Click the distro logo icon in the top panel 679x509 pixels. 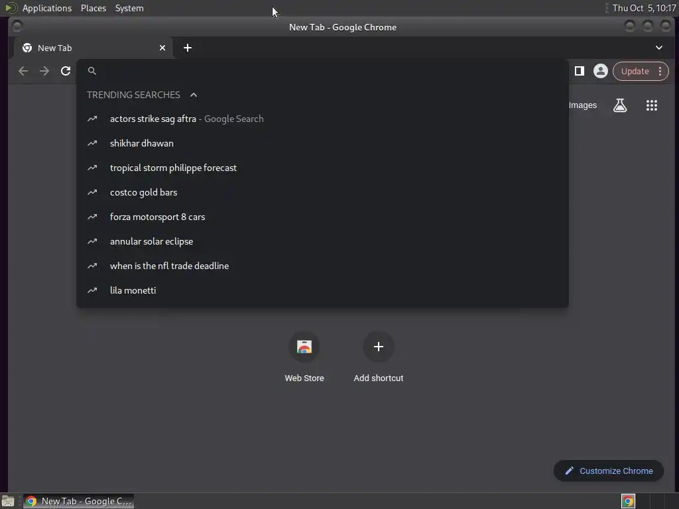pos(11,8)
